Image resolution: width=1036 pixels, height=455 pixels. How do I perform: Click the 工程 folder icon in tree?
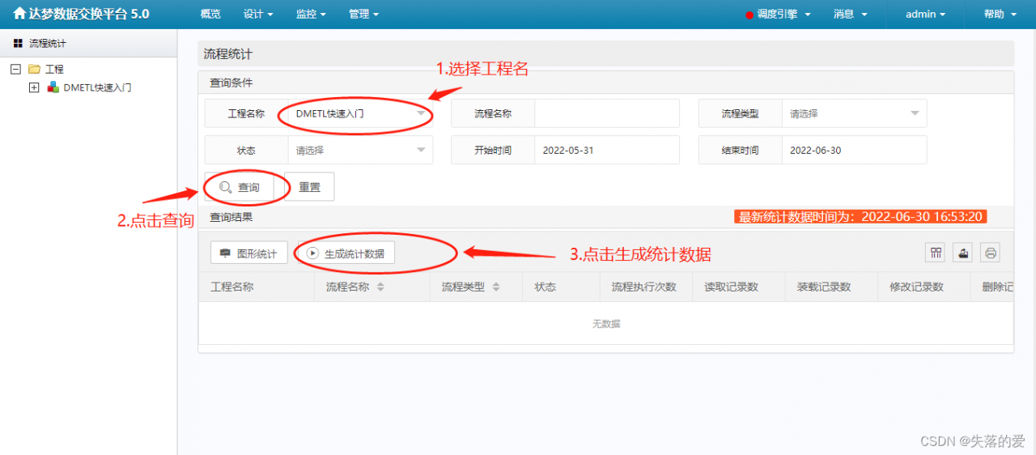pyautogui.click(x=34, y=70)
